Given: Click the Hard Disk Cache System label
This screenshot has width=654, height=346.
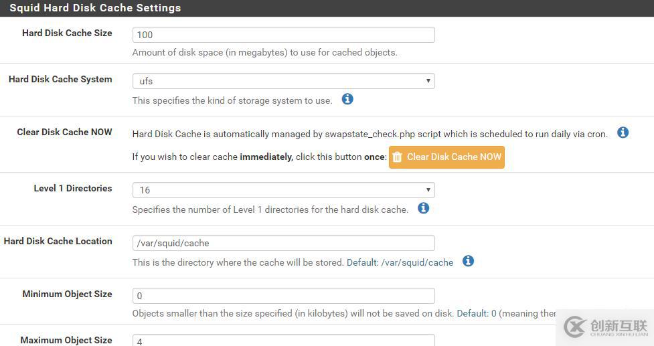Looking at the screenshot, I should pos(60,79).
